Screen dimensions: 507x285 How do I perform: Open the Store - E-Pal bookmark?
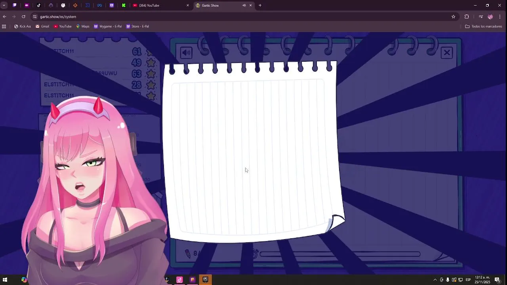click(x=137, y=27)
